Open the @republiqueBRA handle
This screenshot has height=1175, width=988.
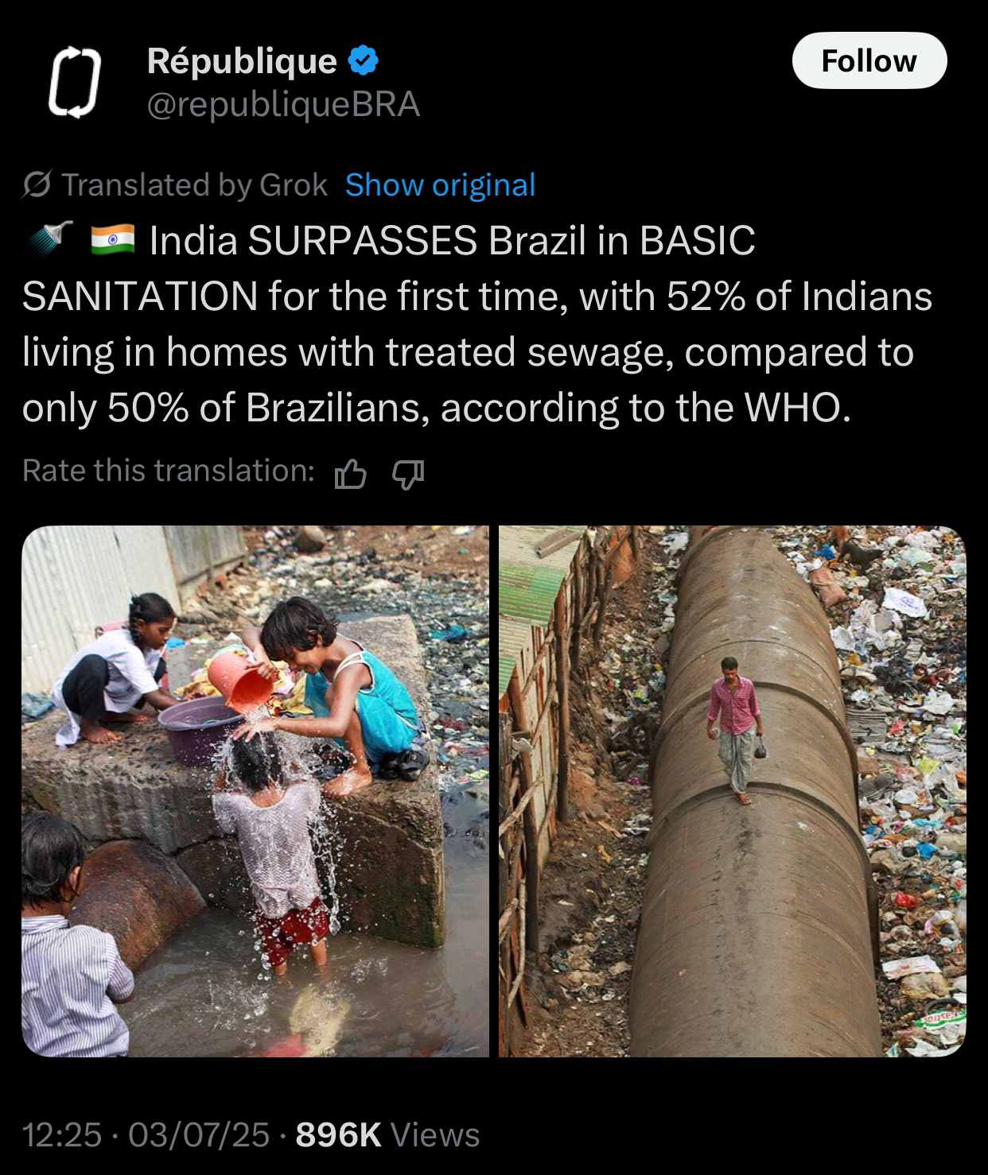(x=283, y=104)
